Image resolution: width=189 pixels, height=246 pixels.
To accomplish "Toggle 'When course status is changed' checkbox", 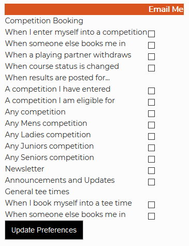I will tap(151, 68).
